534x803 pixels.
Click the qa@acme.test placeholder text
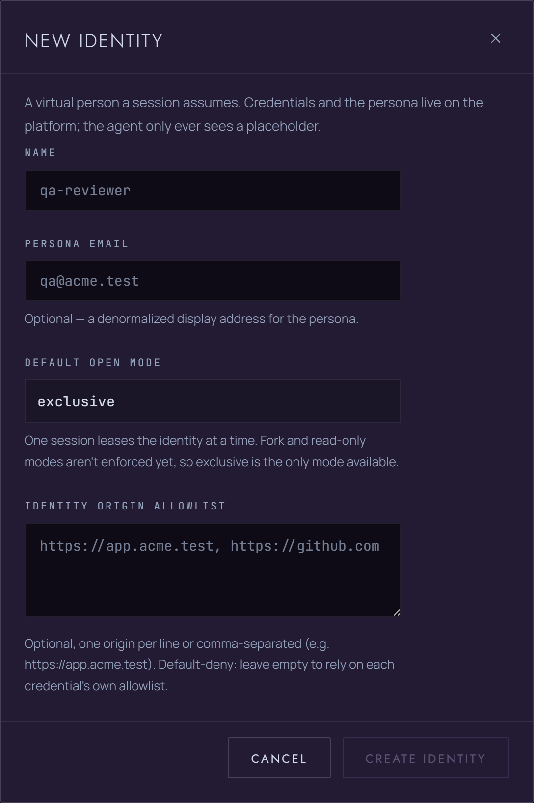click(89, 281)
